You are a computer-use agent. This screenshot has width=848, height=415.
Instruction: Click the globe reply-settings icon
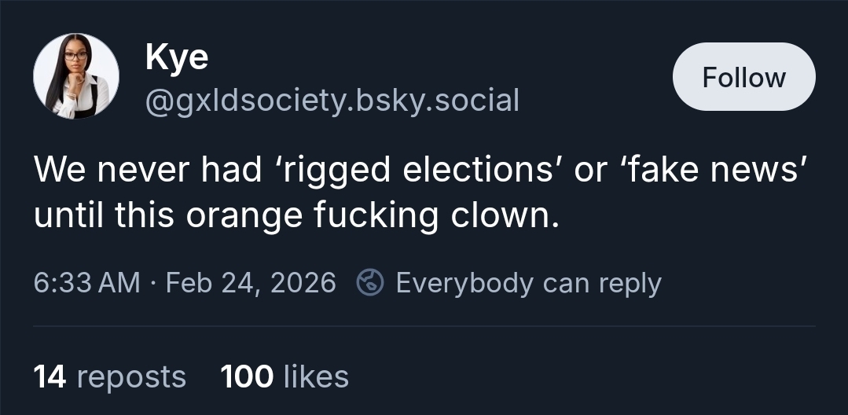369,283
